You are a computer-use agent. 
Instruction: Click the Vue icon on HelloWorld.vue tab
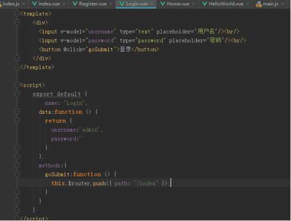[x=204, y=4]
